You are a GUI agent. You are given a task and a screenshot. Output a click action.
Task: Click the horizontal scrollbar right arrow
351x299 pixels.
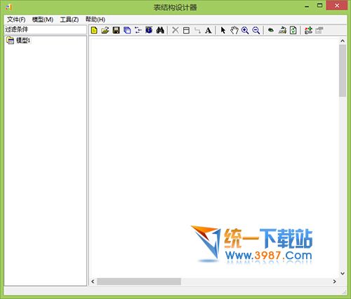pos(335,281)
